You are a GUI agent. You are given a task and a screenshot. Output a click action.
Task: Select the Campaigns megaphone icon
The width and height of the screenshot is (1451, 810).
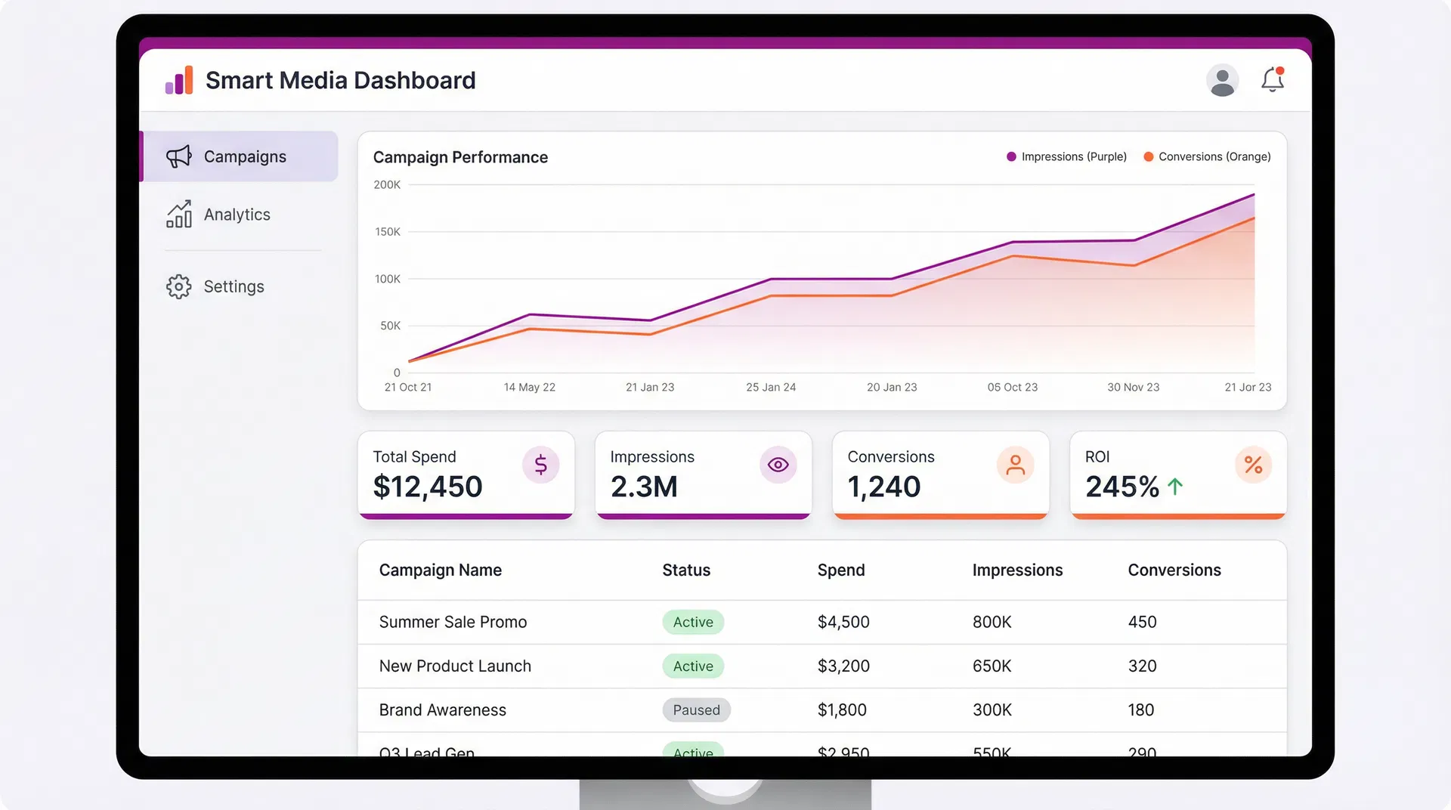[x=179, y=156]
